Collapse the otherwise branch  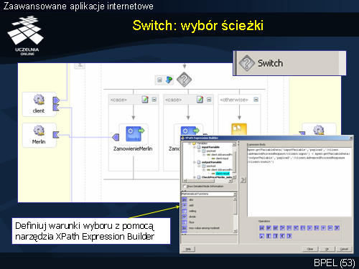(x=256, y=99)
